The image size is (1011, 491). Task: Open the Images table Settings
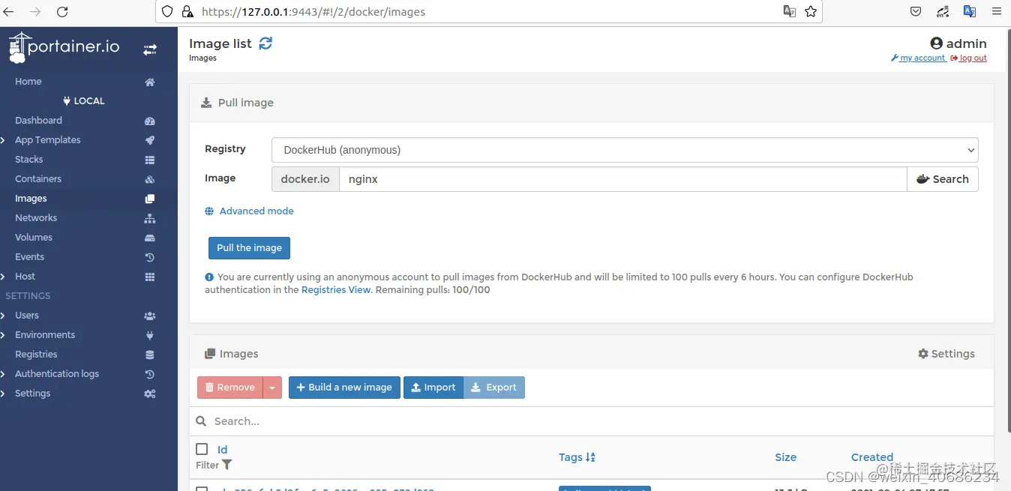coord(946,354)
